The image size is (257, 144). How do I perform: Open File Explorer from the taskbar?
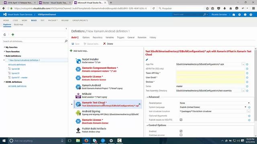coord(78,140)
